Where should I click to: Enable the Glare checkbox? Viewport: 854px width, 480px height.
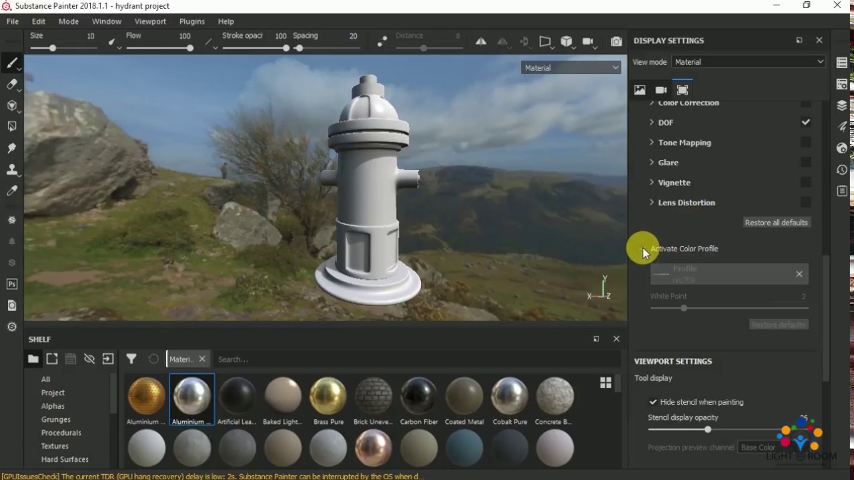[806, 162]
